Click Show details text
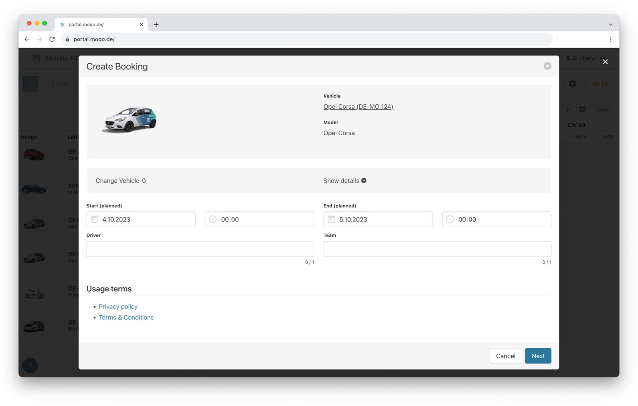Image resolution: width=638 pixels, height=406 pixels. point(341,181)
